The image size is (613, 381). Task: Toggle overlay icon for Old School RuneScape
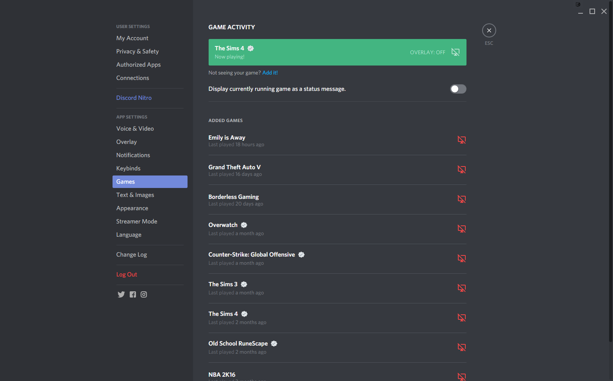pos(461,347)
